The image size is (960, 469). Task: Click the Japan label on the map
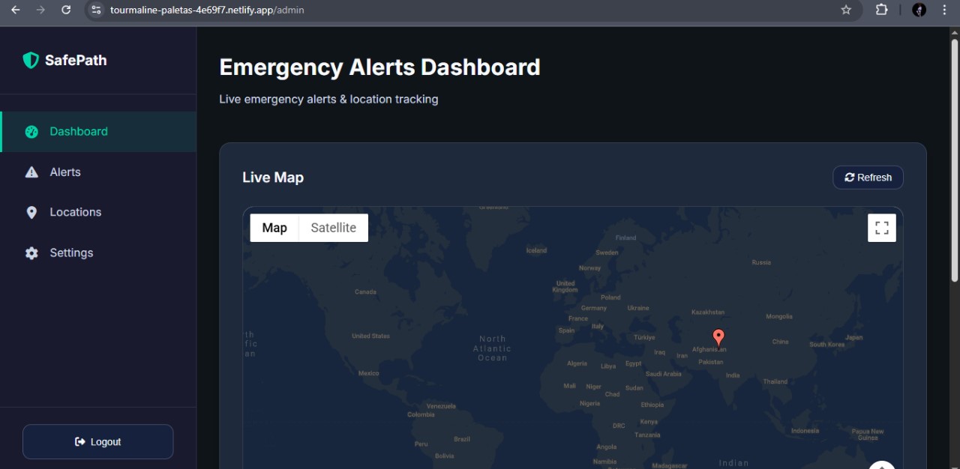pyautogui.click(x=854, y=338)
